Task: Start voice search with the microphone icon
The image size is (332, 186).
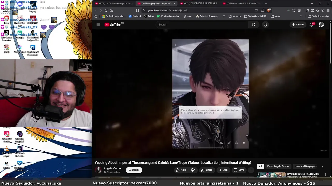Action: click(x=265, y=25)
